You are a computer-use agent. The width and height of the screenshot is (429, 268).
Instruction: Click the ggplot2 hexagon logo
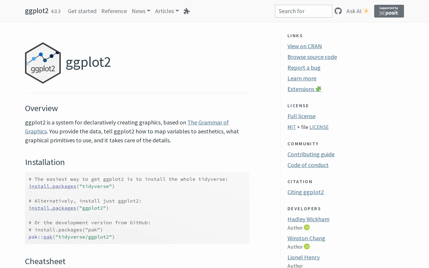tap(43, 63)
